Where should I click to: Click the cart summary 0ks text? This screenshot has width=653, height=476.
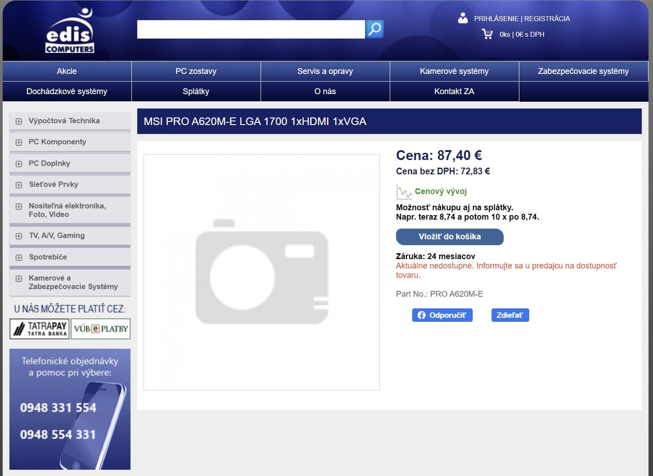click(x=522, y=35)
